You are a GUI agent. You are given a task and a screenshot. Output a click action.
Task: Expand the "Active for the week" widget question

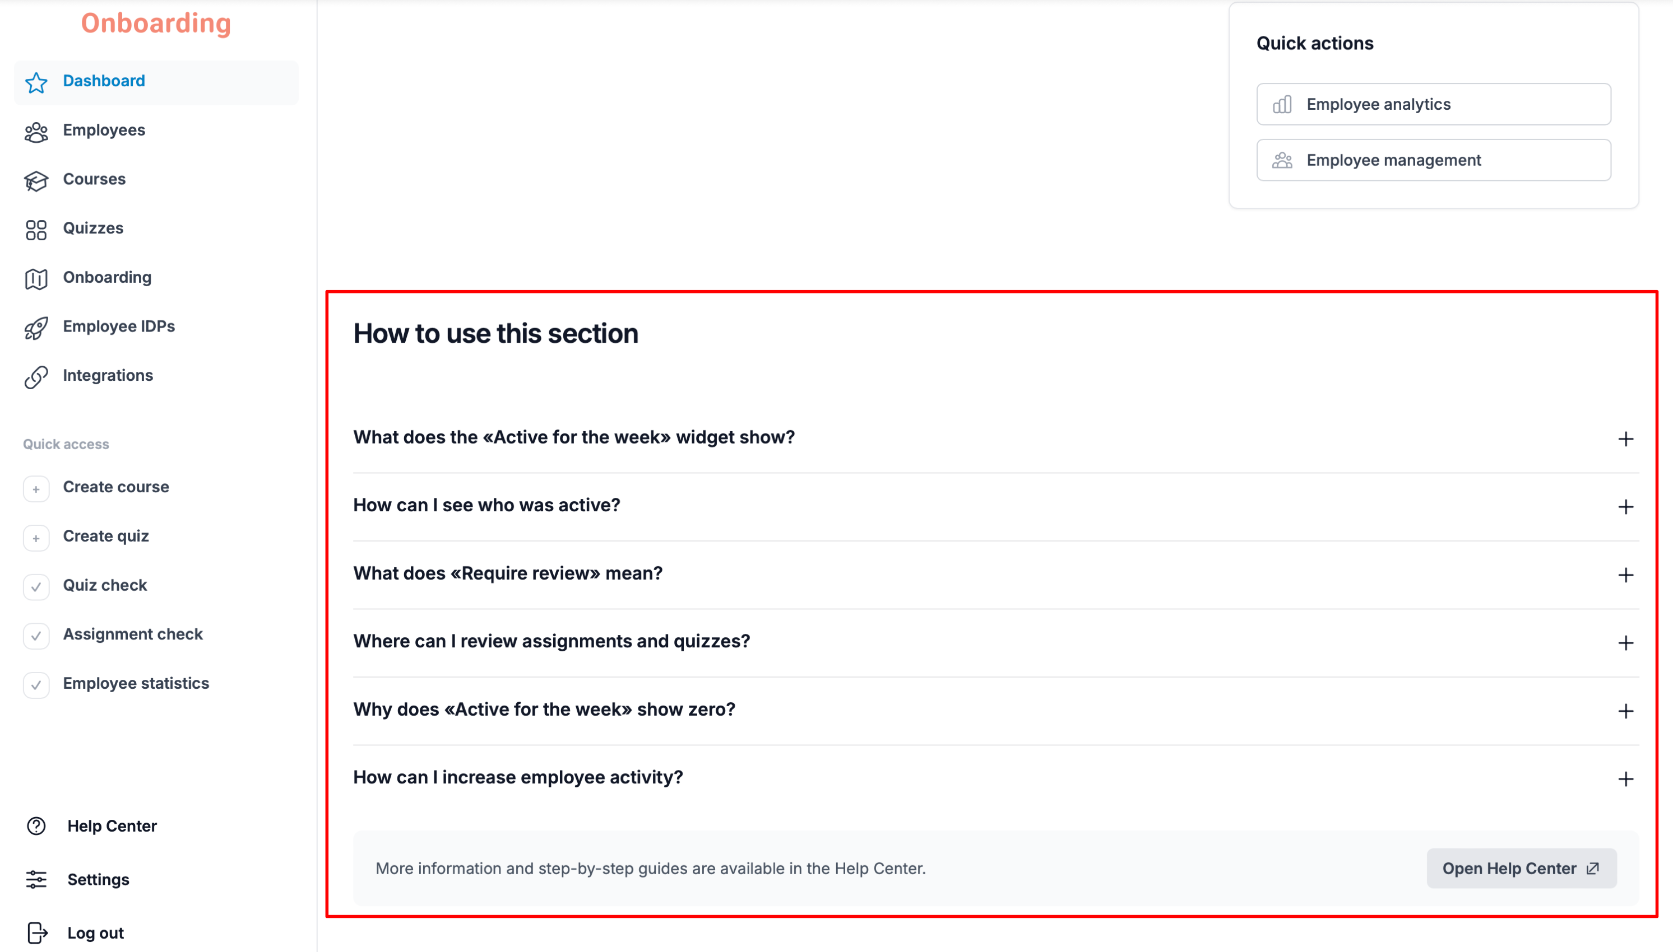995,438
